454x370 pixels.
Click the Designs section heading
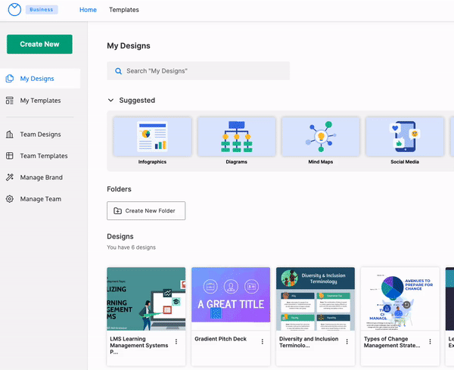click(x=120, y=236)
